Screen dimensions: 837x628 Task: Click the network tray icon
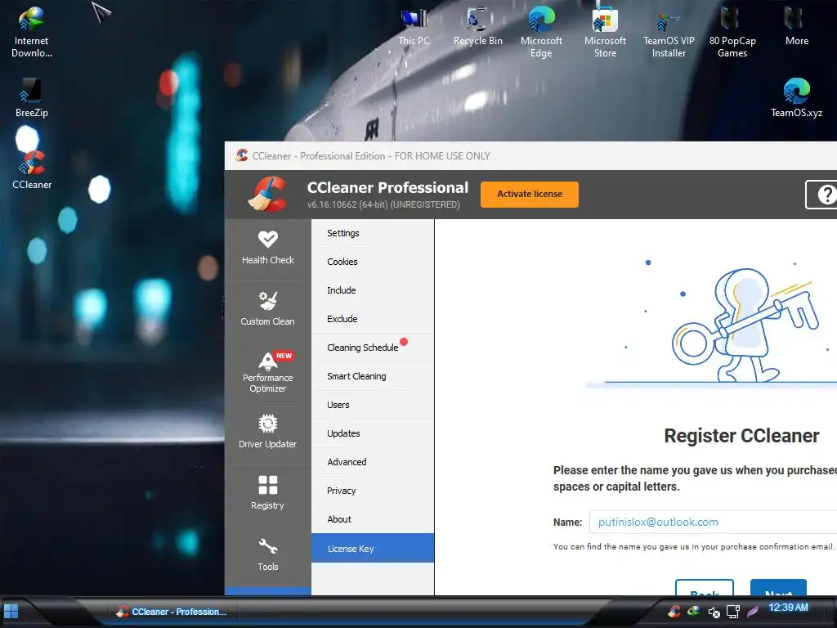[x=733, y=612]
